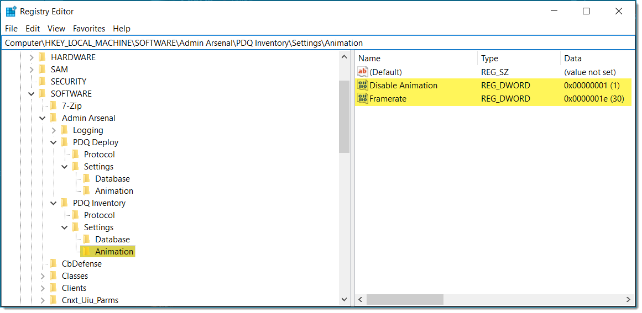Click the tree pane vertical scrollbar thumb
Viewport: 642px width, 313px height.
click(345, 116)
